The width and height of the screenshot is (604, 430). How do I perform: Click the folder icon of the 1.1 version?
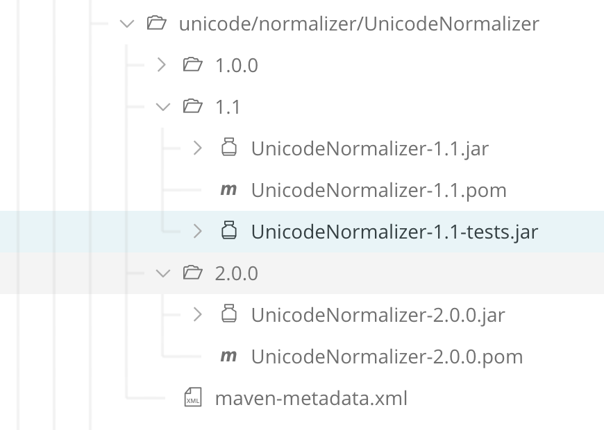click(x=193, y=106)
